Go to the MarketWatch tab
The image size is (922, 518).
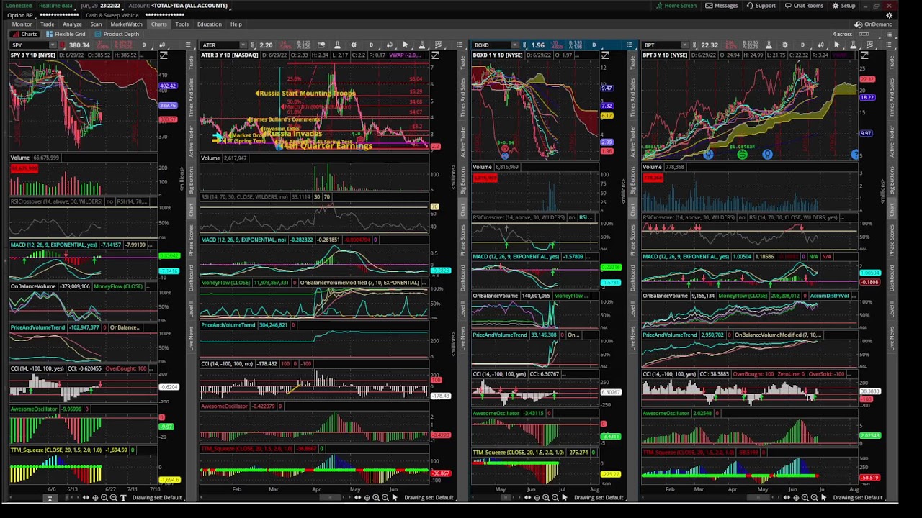point(126,24)
